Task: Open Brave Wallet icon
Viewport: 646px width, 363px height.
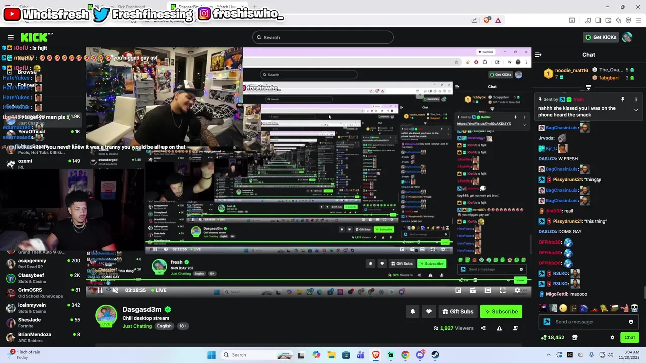Action: coord(608,20)
